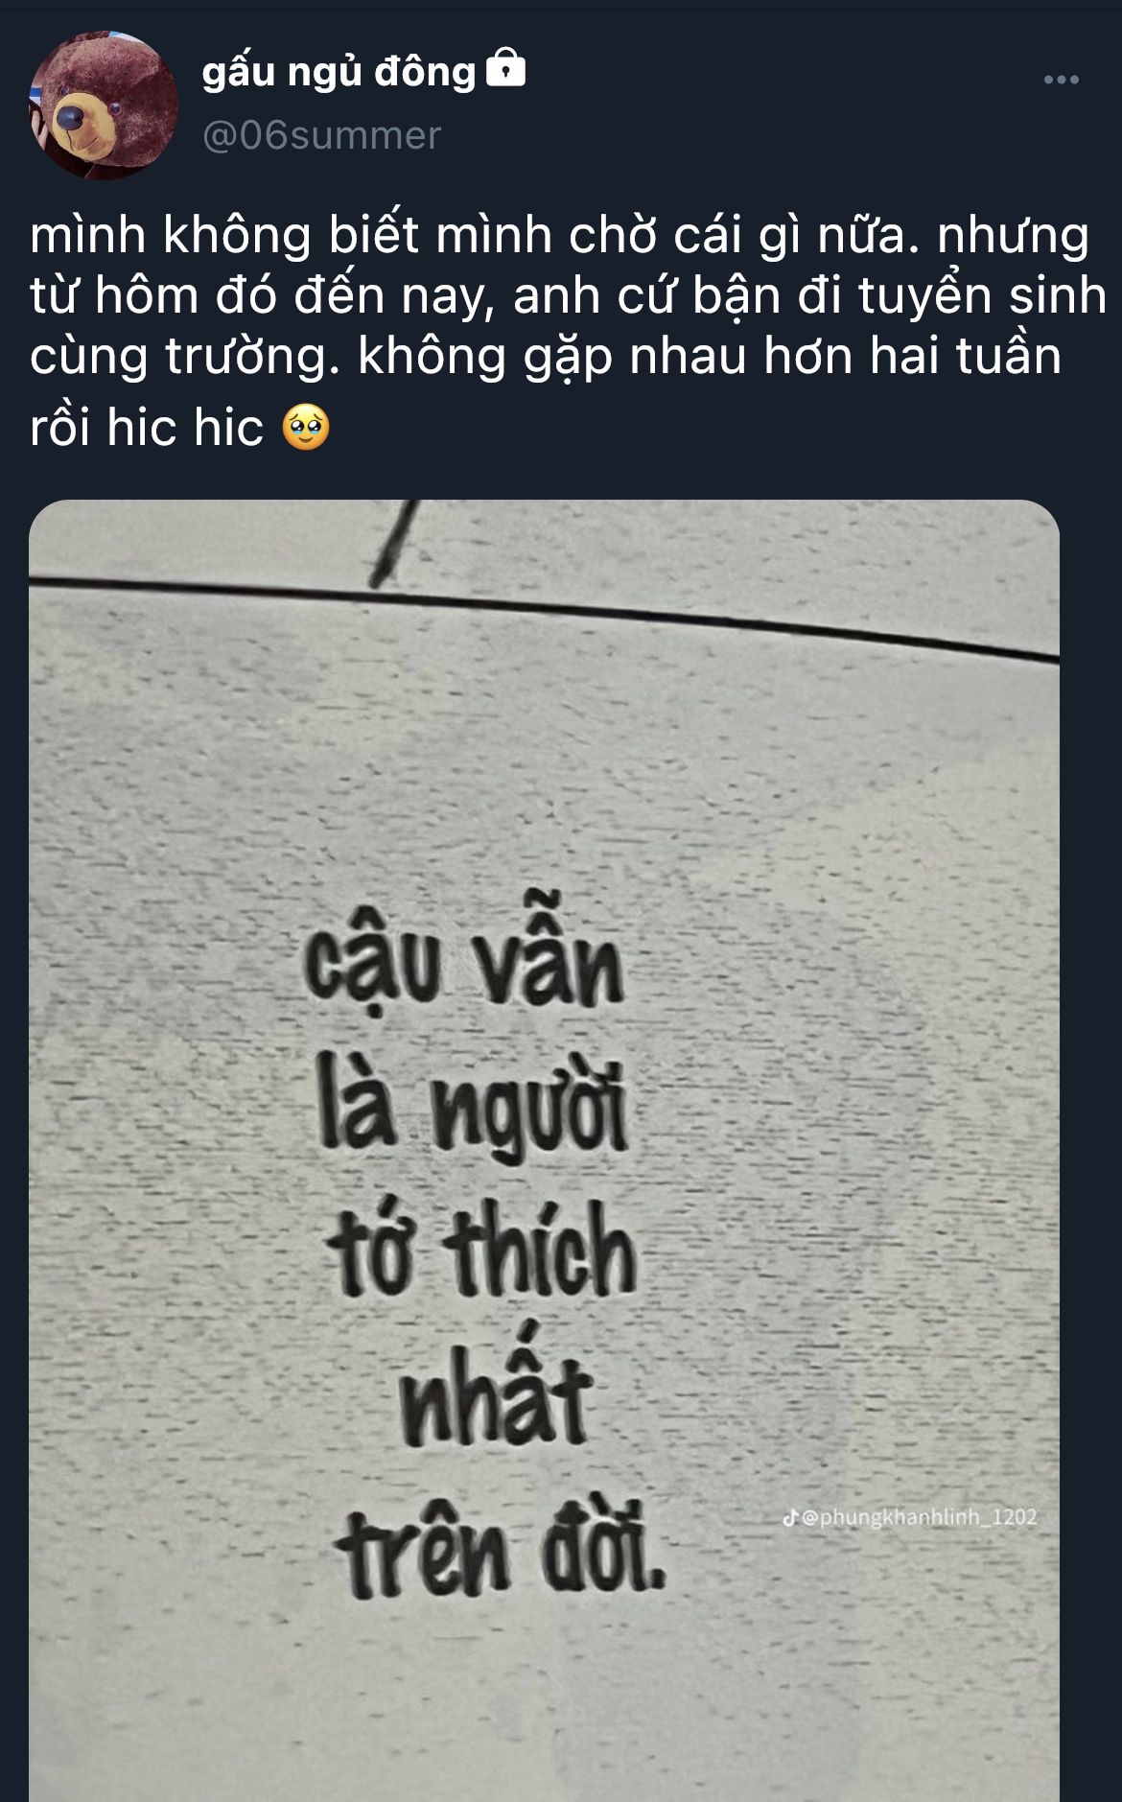Click the TikTok logo in the watermark
Viewport: 1122px width, 1802px height.
[x=790, y=1518]
